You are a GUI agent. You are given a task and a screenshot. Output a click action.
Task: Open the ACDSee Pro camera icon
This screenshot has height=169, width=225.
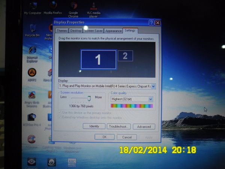pyautogui.click(x=32, y=119)
